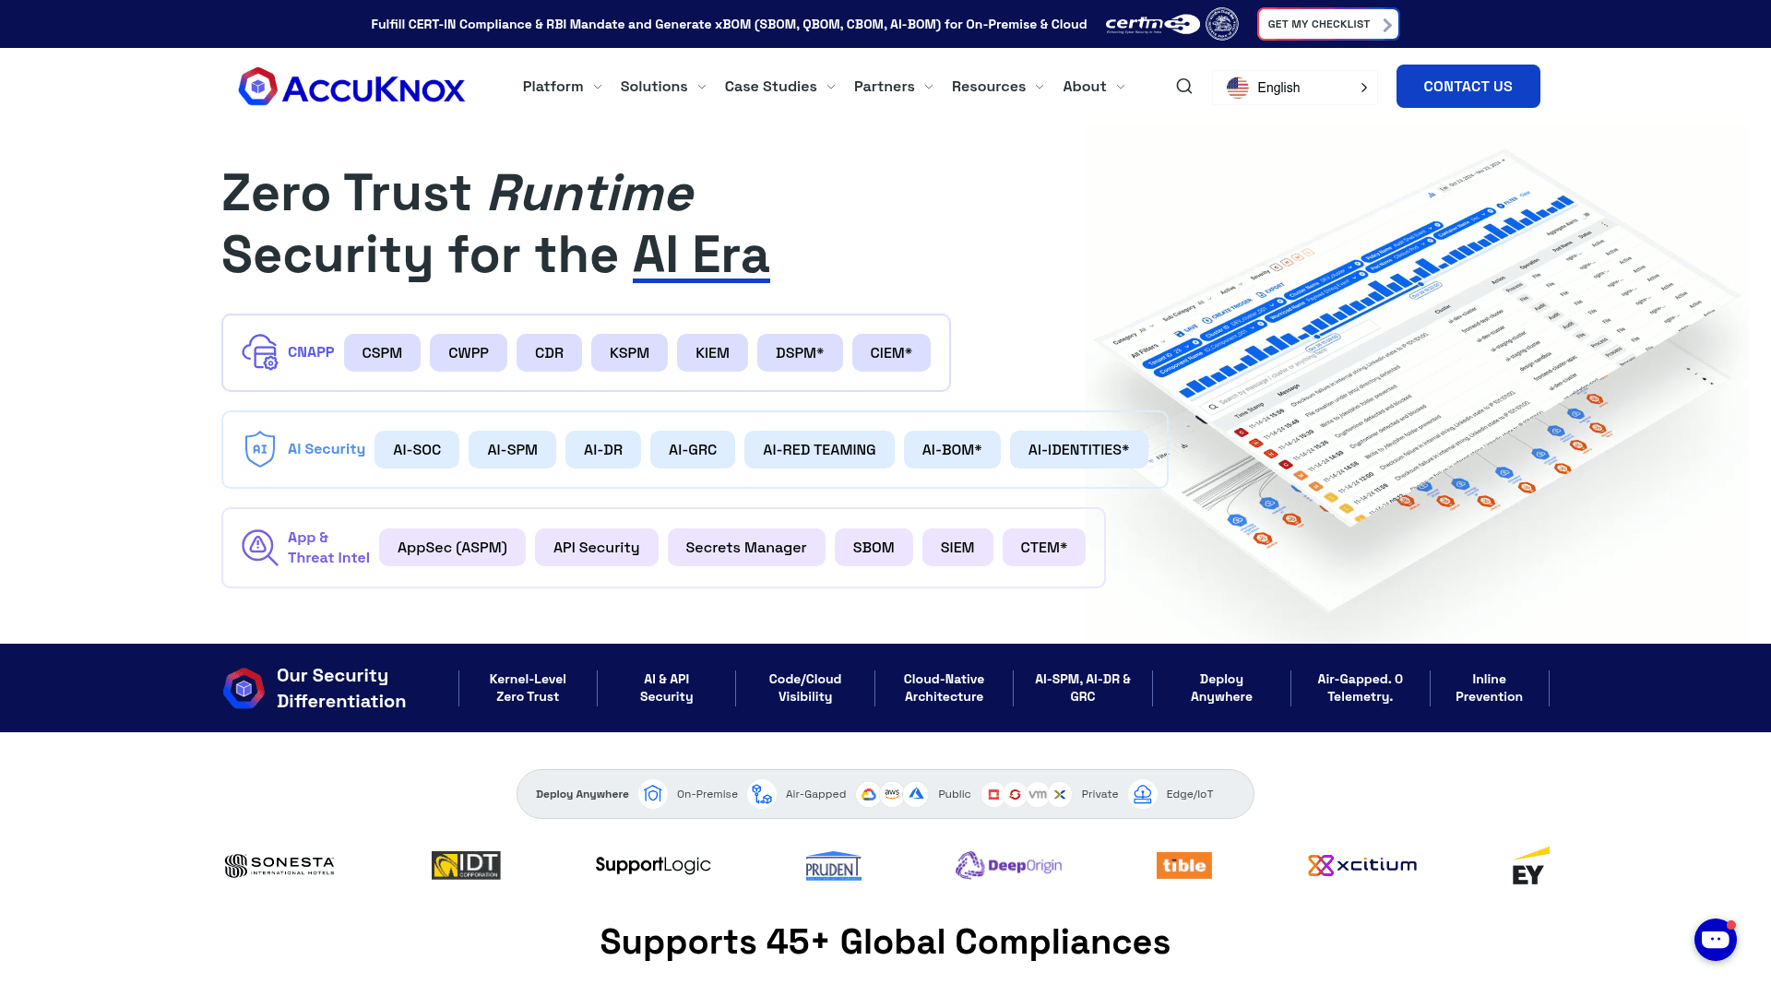
Task: Expand the Case Studies menu
Action: [x=779, y=87]
